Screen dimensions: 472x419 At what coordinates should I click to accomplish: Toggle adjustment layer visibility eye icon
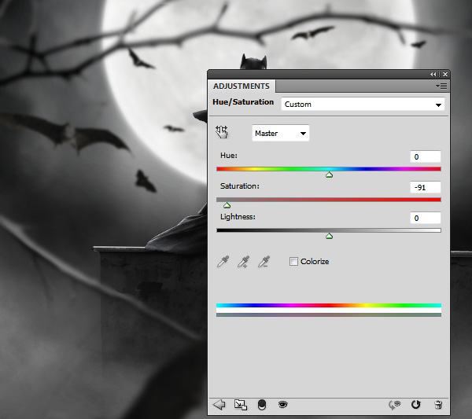[x=282, y=405]
